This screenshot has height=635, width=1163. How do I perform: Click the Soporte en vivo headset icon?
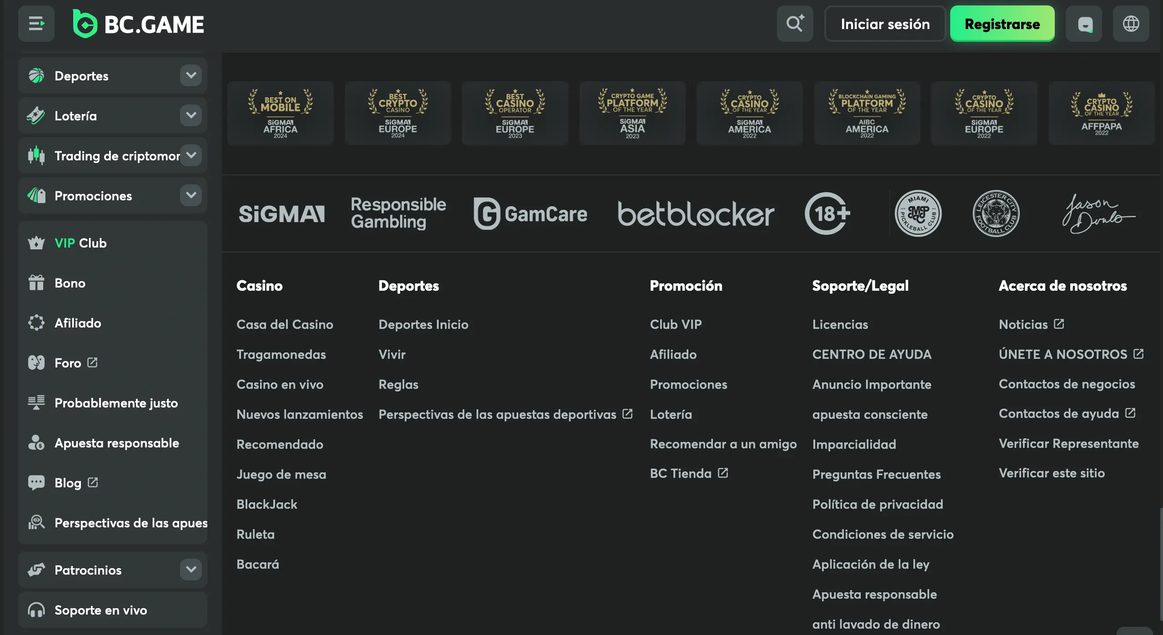(x=36, y=610)
